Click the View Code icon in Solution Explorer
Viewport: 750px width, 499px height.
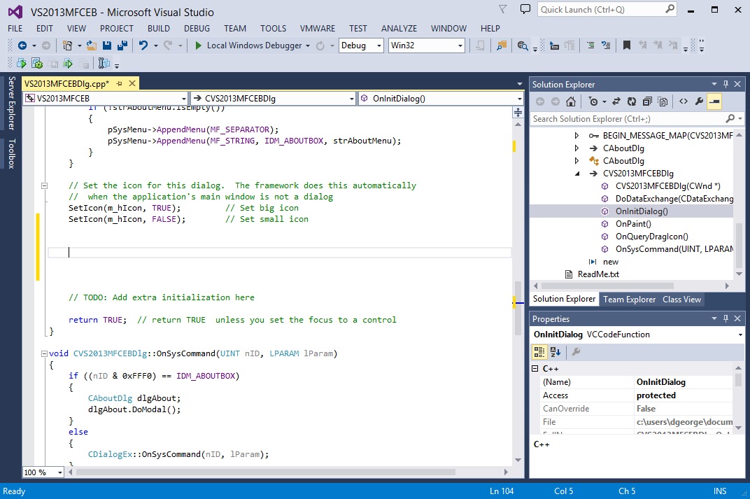pos(684,101)
